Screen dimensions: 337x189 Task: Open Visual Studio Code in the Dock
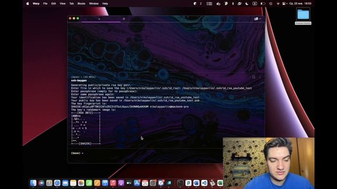pyautogui.click(x=204, y=183)
